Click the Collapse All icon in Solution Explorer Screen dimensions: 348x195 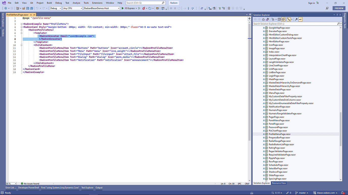[279, 19]
